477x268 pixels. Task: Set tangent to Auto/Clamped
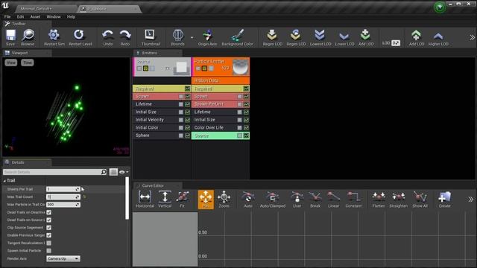pos(273,200)
